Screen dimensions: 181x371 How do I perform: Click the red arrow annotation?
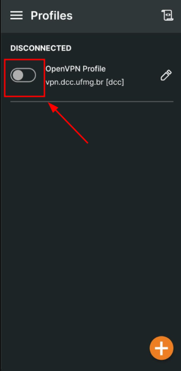68,123
